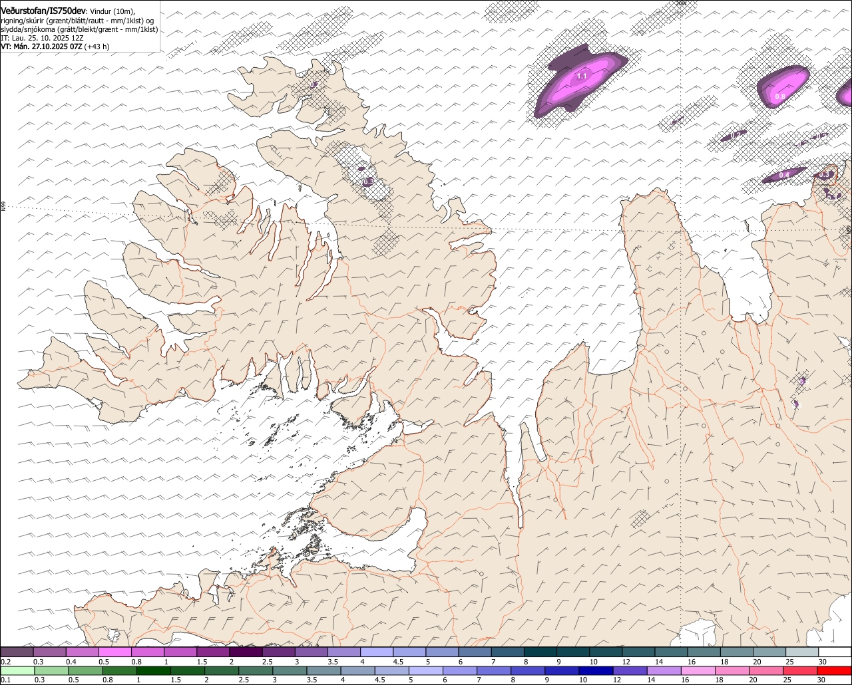
Task: Click the '4.5' label on rain scale
Action: point(379,680)
